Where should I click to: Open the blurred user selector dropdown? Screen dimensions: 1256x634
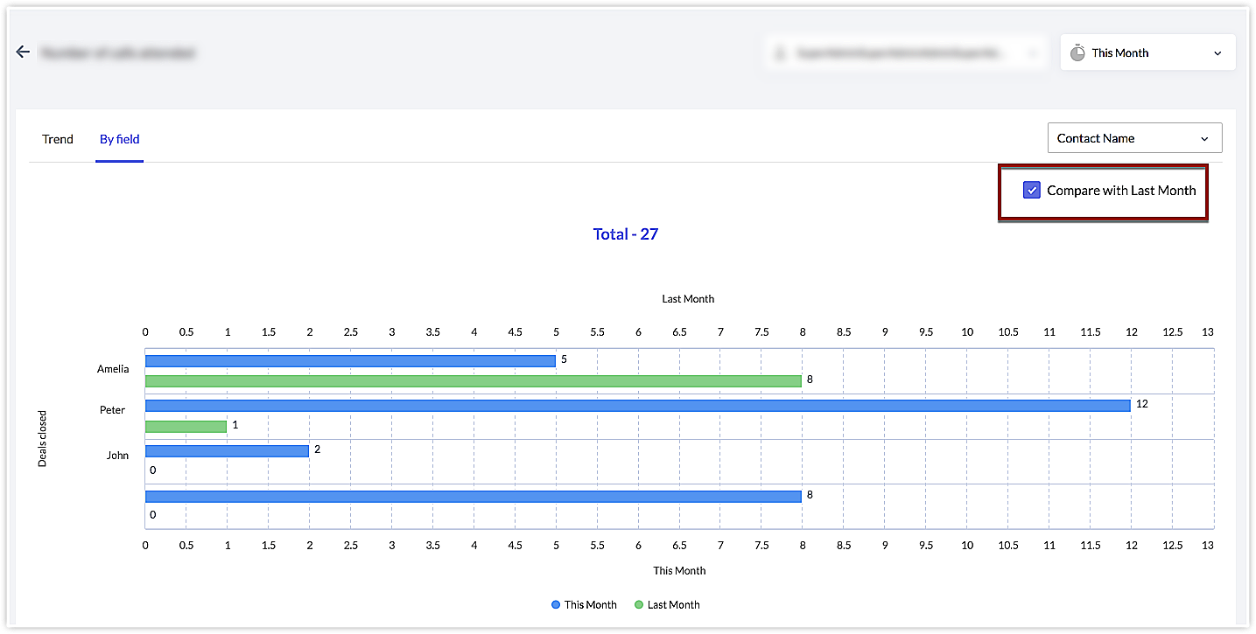click(x=906, y=53)
